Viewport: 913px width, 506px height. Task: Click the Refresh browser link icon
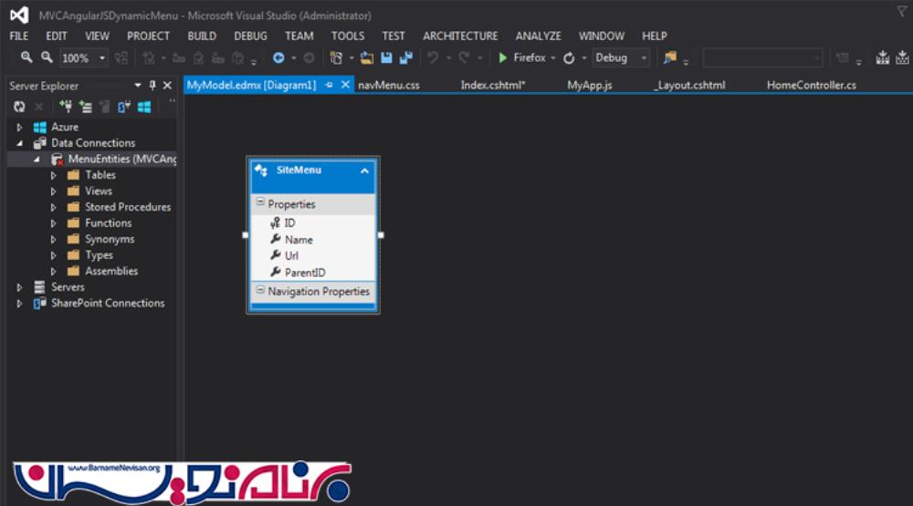click(569, 57)
